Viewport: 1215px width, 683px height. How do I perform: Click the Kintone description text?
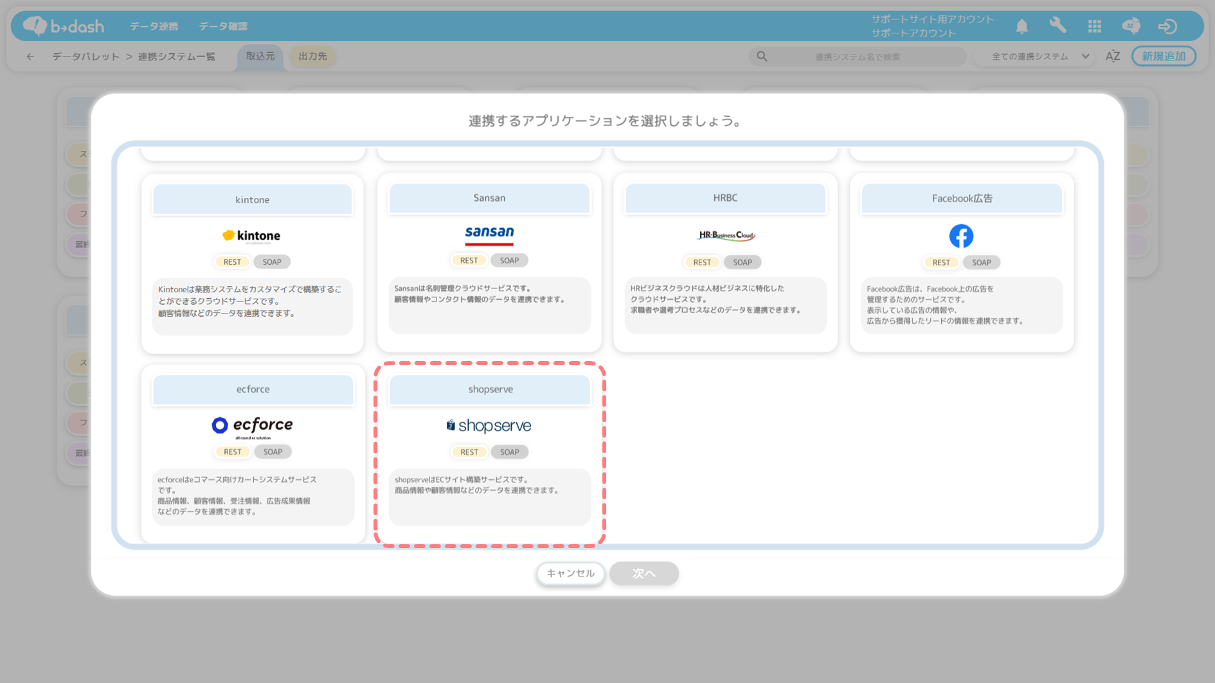pyautogui.click(x=250, y=301)
